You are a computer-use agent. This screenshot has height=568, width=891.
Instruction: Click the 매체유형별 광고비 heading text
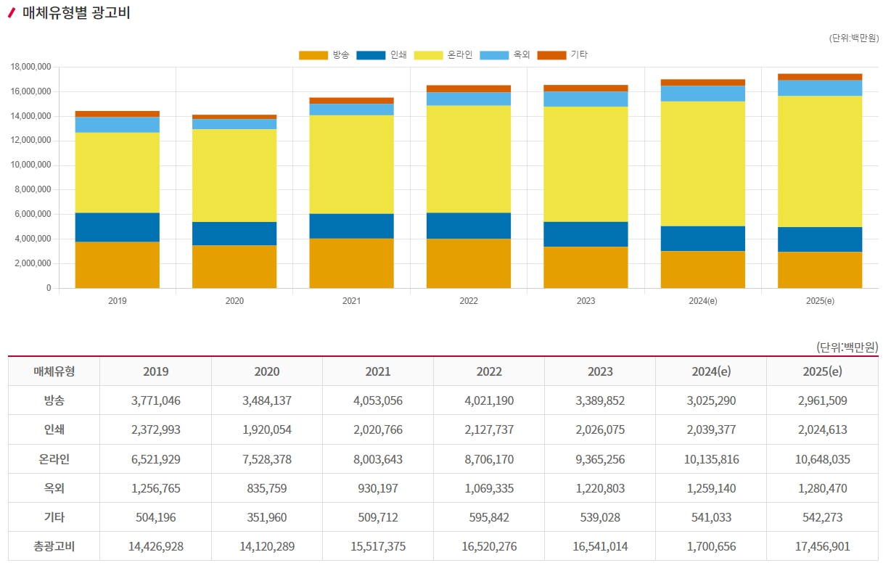coord(76,13)
